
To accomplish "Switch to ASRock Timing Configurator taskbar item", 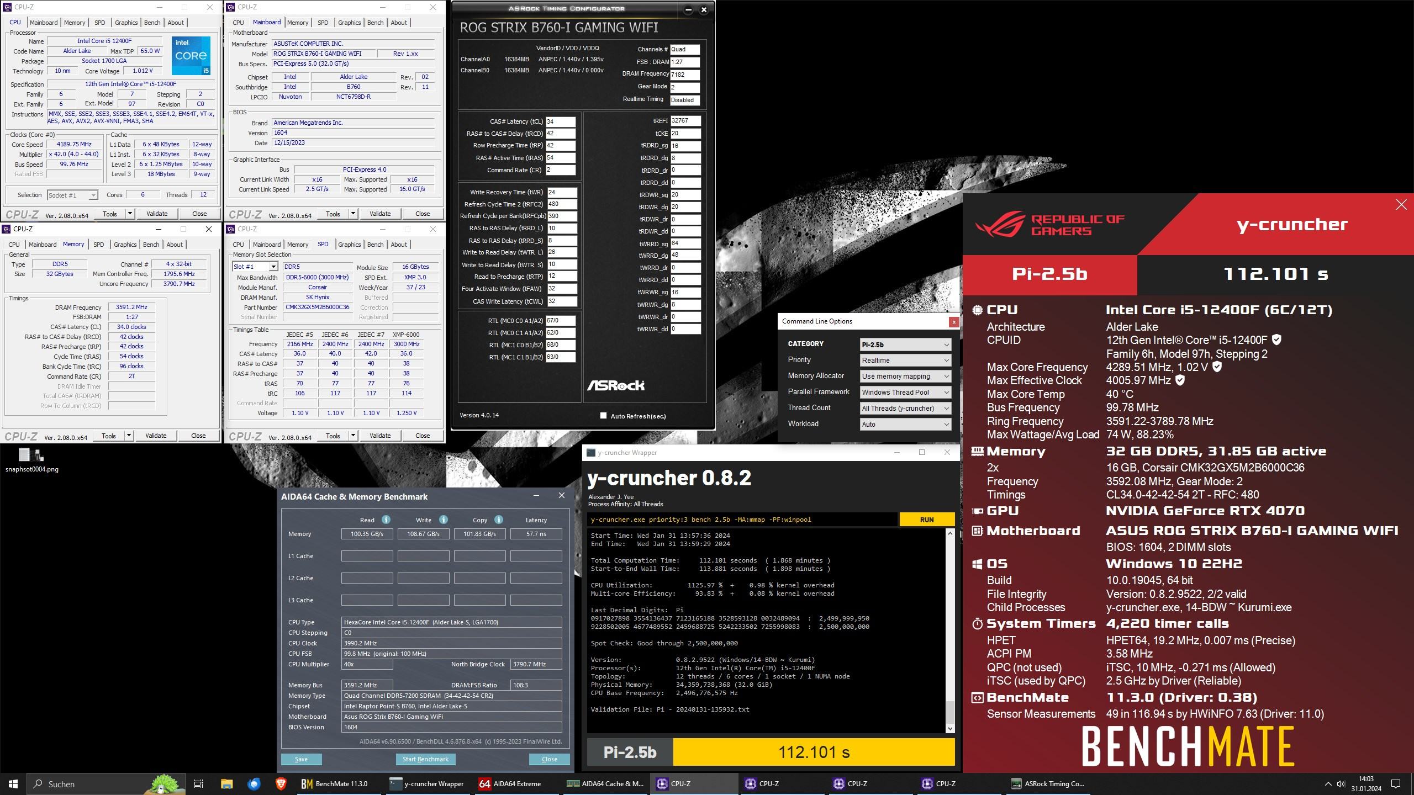I will (1047, 783).
